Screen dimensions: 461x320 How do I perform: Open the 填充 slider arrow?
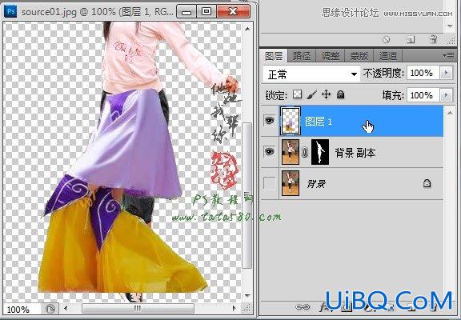[x=446, y=95]
